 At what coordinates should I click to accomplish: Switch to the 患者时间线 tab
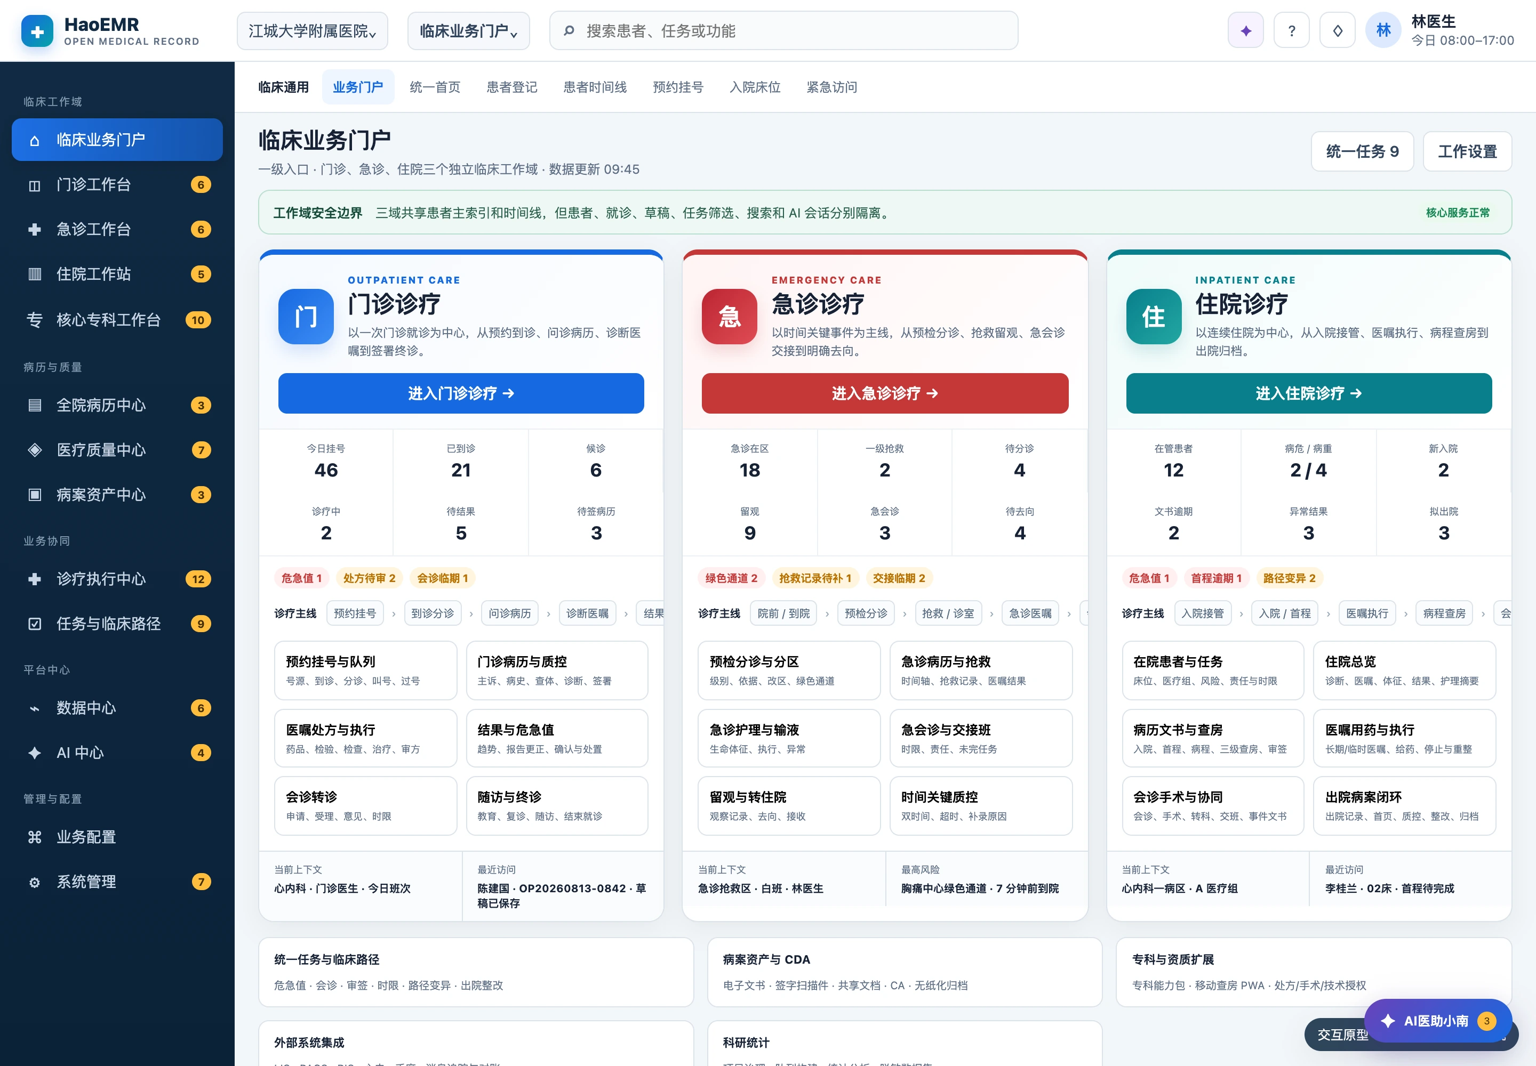(x=595, y=87)
